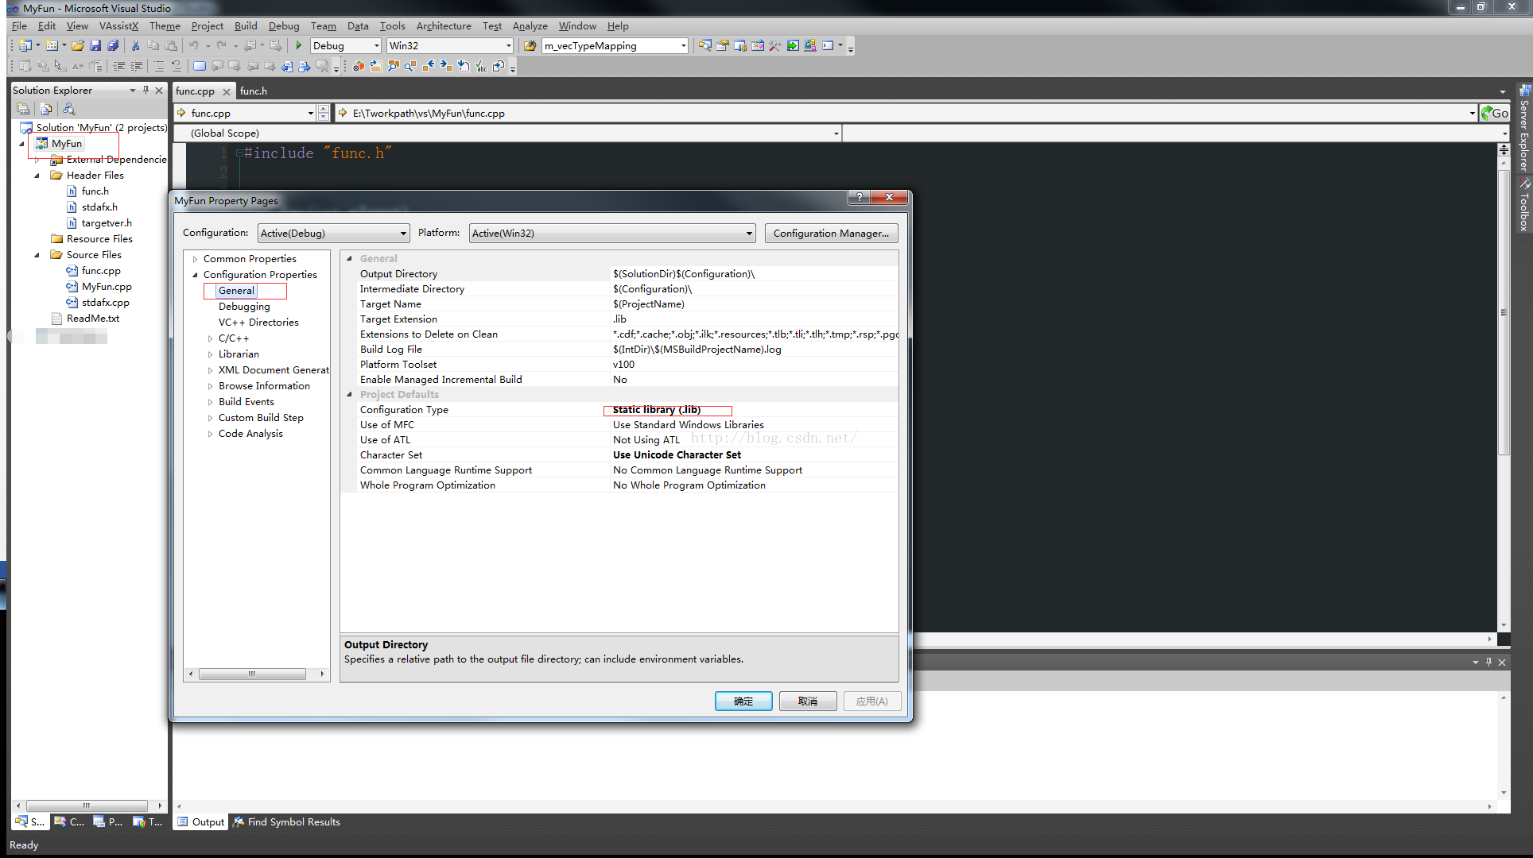1533x858 pixels.
Task: Open the Server Explorer side tab
Action: [1524, 129]
